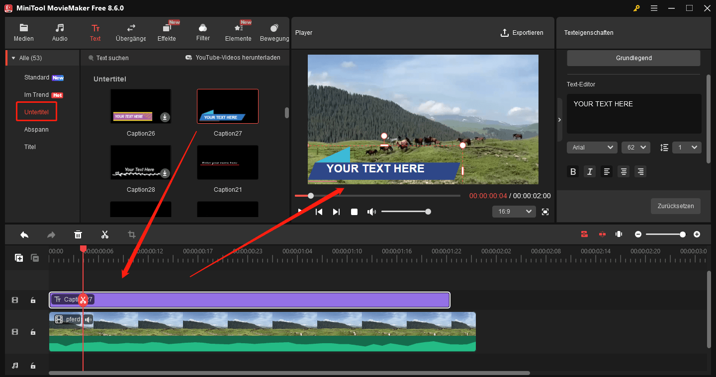716x377 pixels.
Task: Delete the selected clip with trash icon
Action: (x=78, y=234)
